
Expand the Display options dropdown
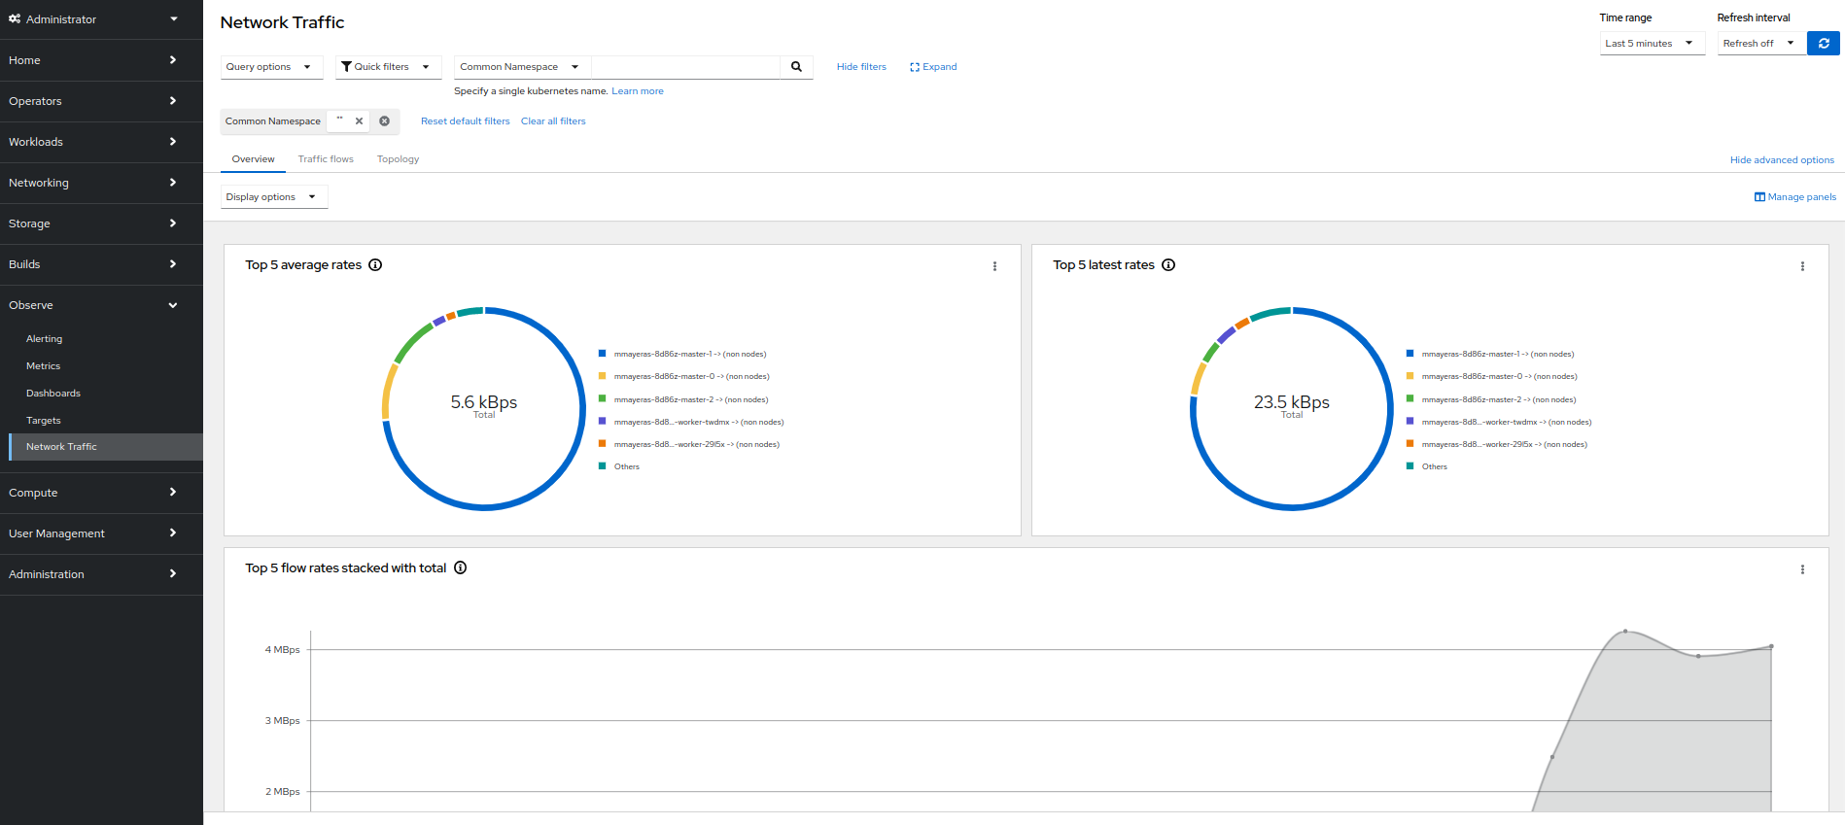(272, 197)
